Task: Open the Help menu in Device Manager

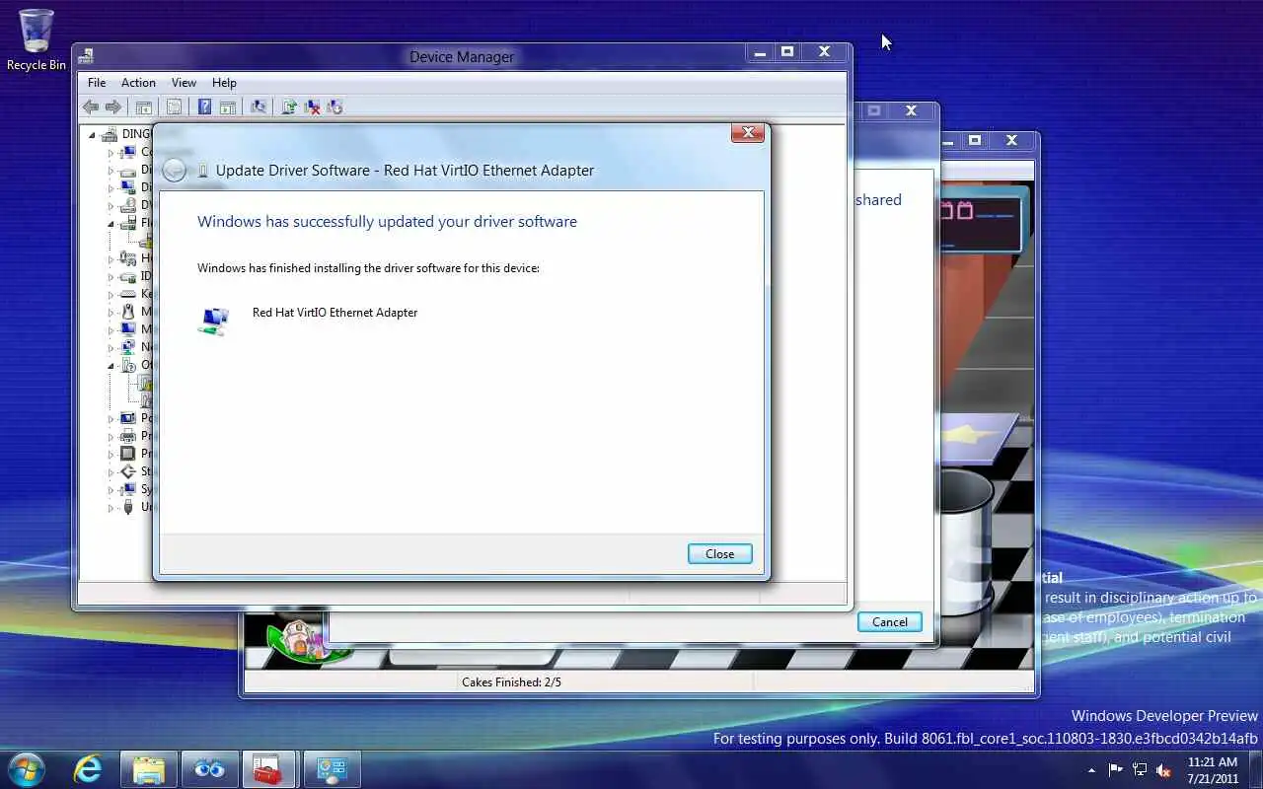Action: tap(224, 83)
